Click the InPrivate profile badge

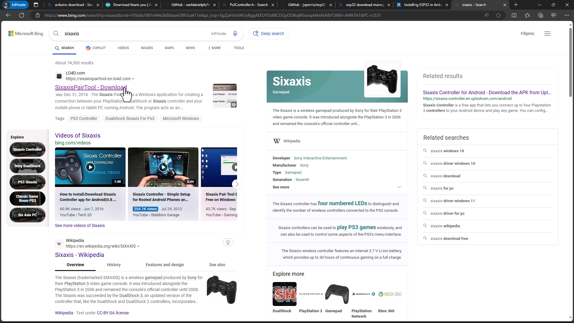pos(16,5)
